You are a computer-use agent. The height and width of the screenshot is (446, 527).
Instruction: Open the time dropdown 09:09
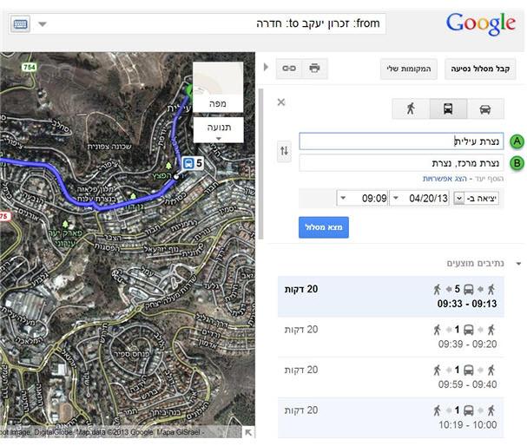362,199
